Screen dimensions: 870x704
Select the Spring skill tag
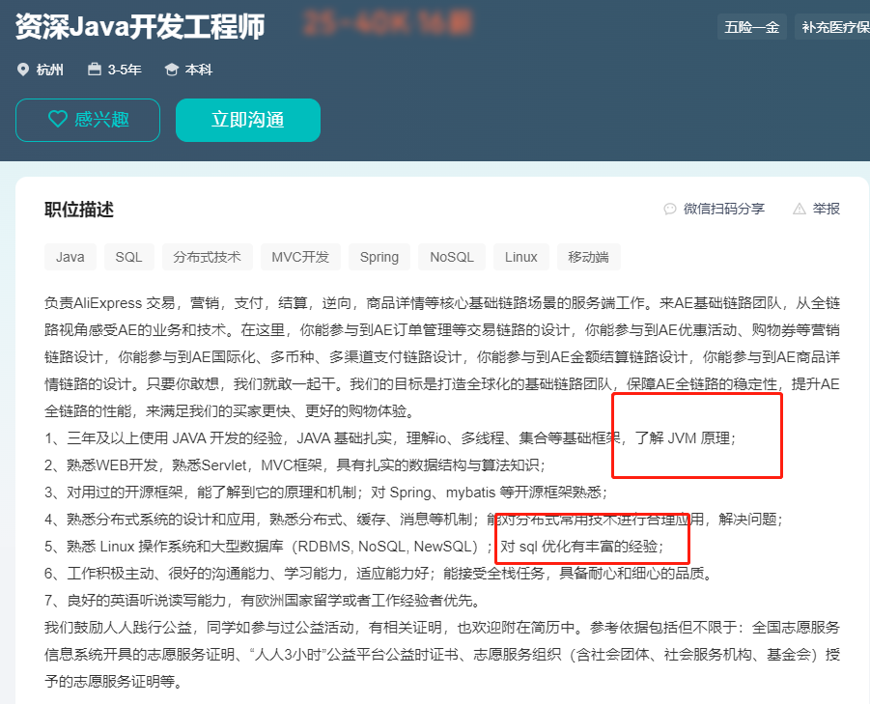point(379,257)
